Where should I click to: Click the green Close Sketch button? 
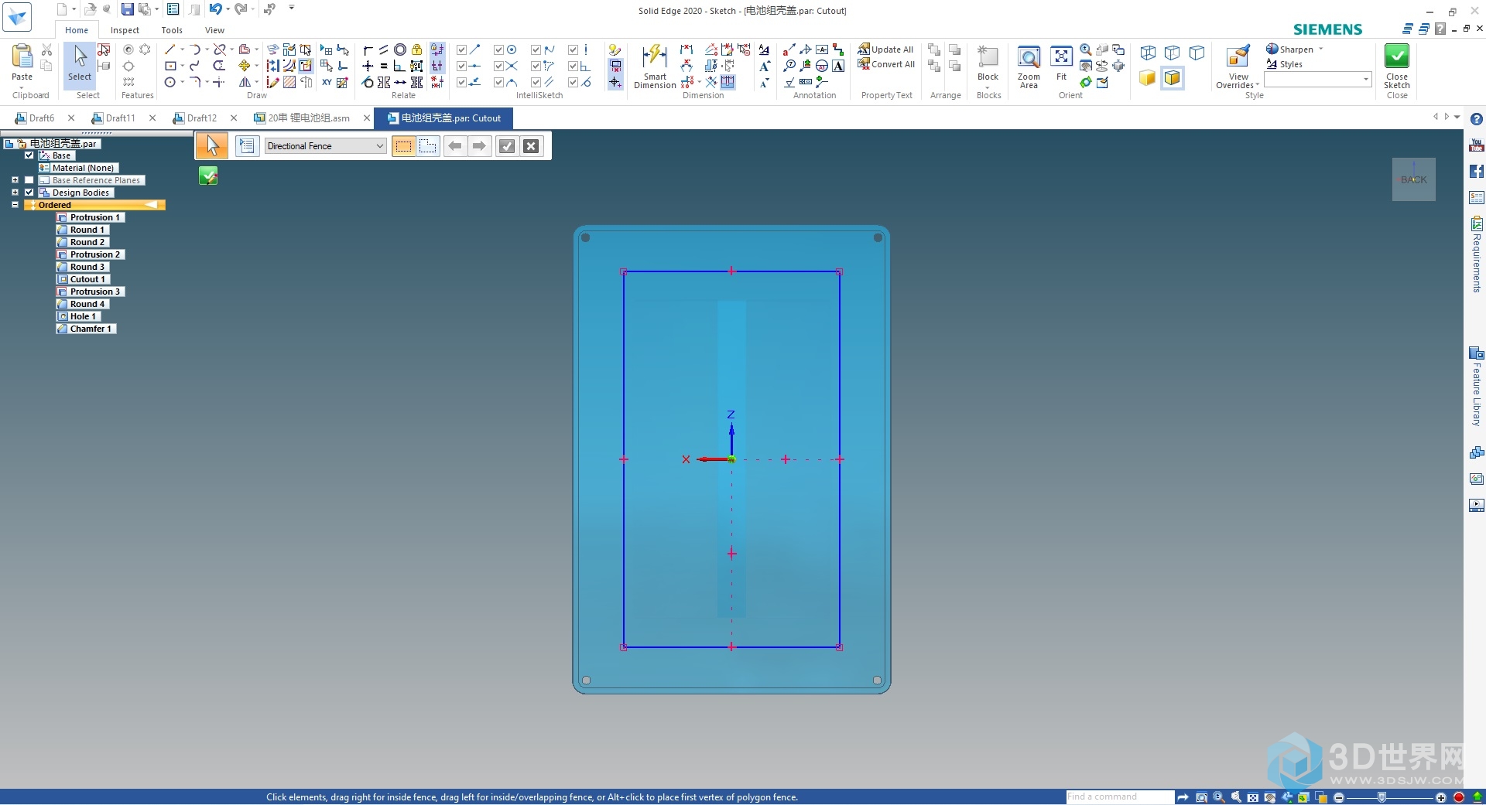pyautogui.click(x=1397, y=67)
